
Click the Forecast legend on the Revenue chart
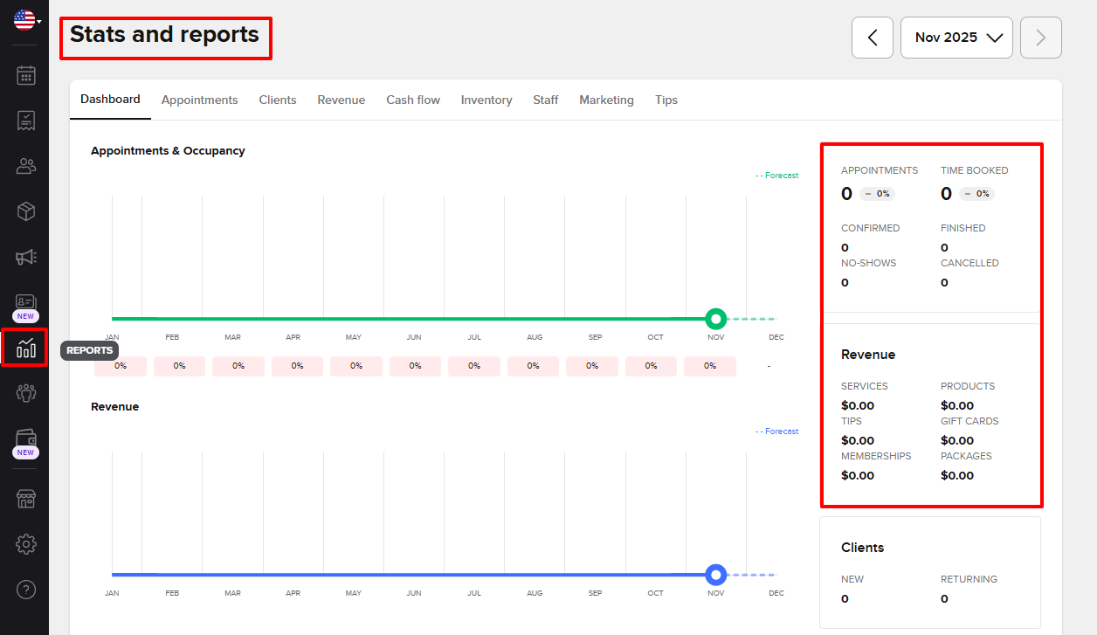tap(776, 431)
